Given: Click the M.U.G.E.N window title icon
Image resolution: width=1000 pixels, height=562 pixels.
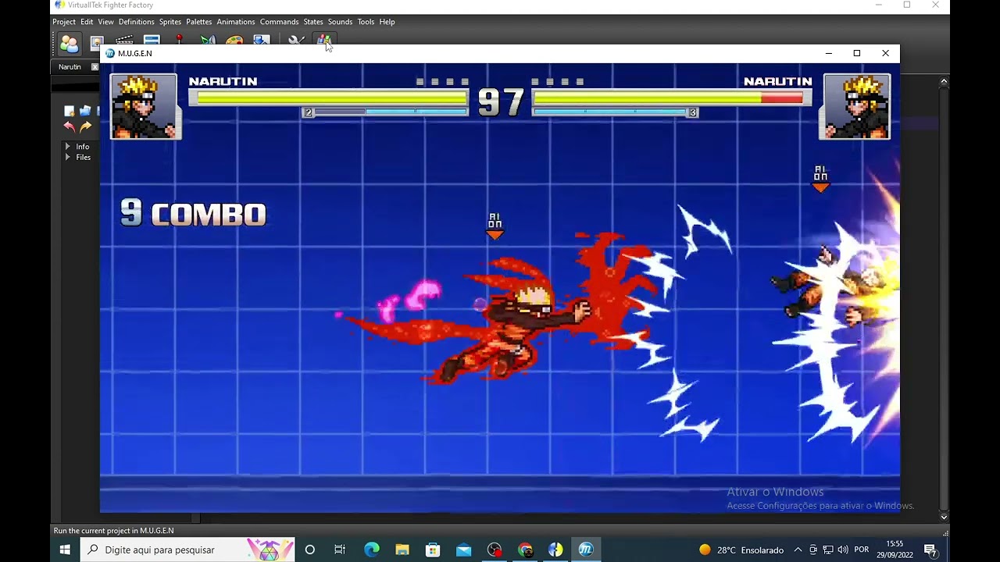Looking at the screenshot, I should coord(110,53).
